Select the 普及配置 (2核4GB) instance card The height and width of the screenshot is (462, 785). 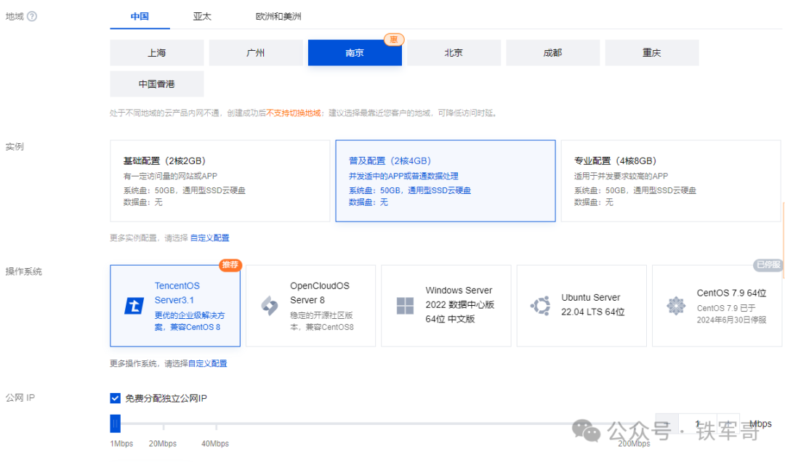(x=446, y=181)
